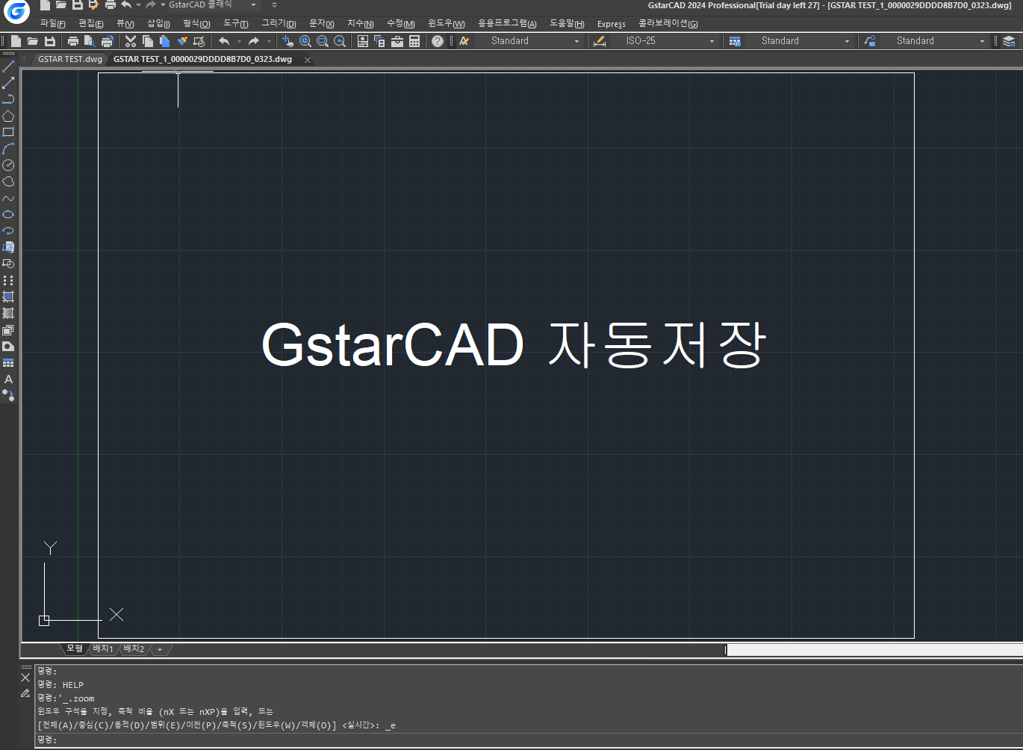1023x750 pixels.
Task: Open the Tool palettes icon
Action: (x=397, y=41)
